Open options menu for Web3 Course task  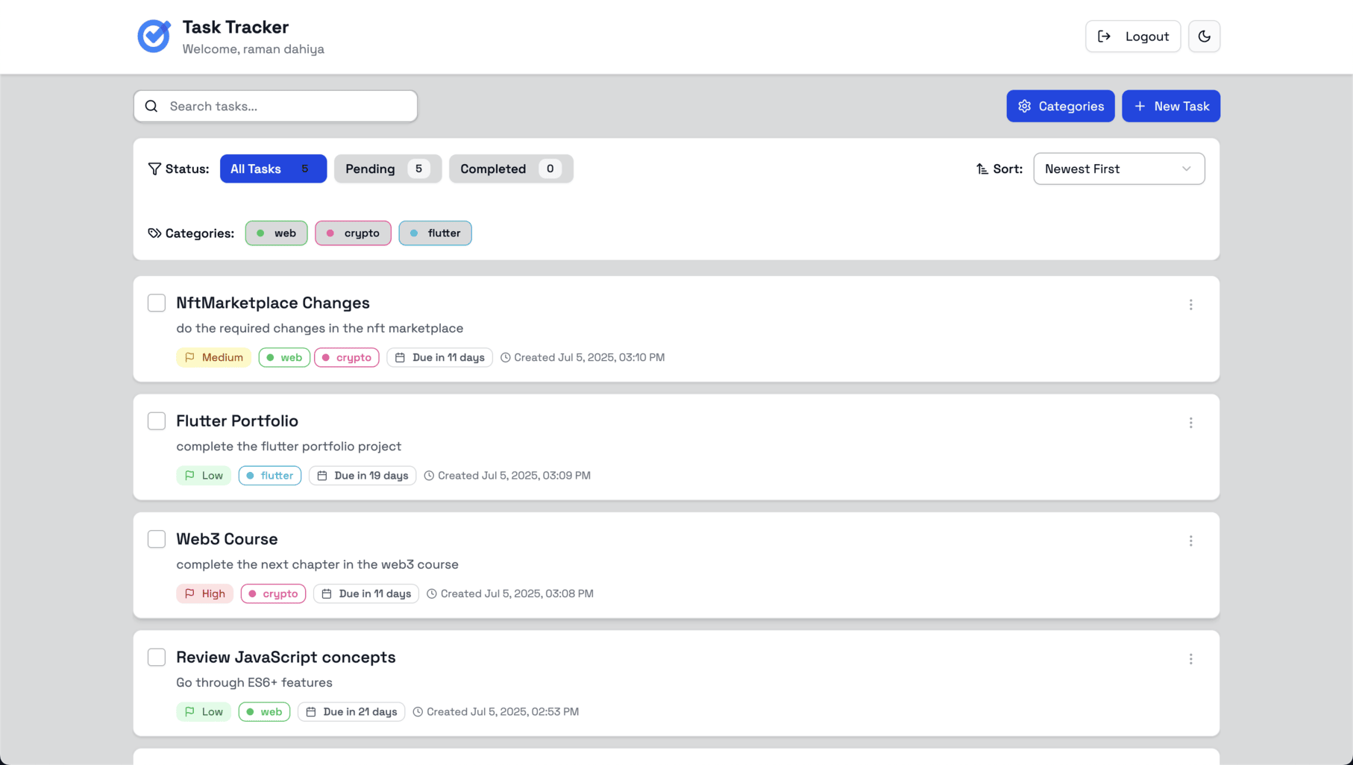(1190, 541)
